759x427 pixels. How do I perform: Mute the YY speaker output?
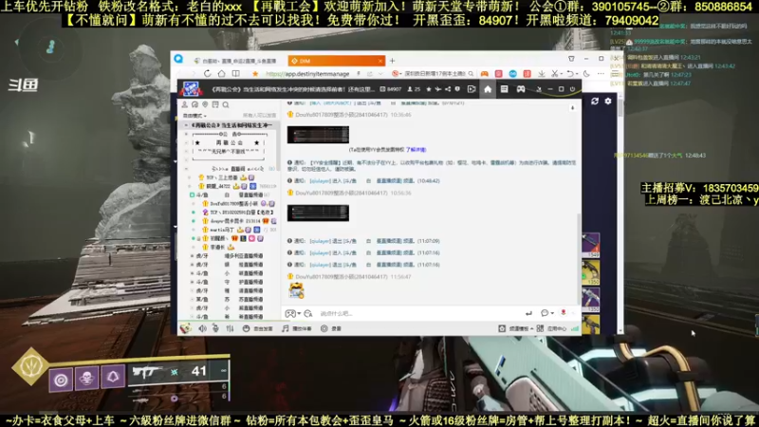coord(202,328)
